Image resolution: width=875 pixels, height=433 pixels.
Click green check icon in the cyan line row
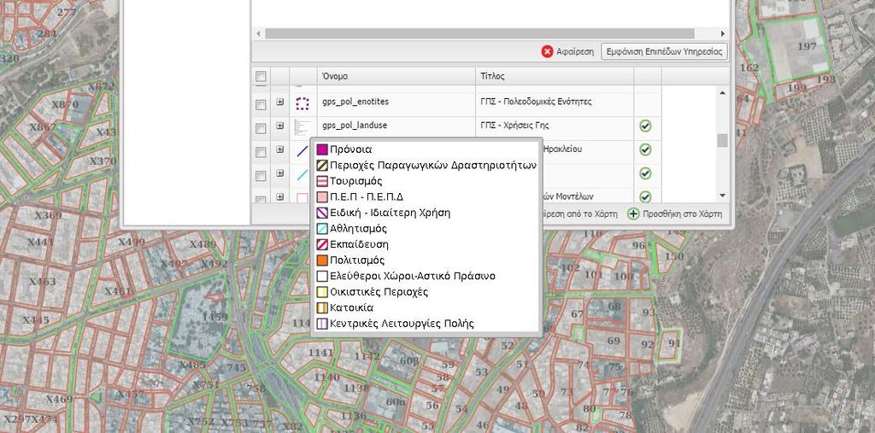pyautogui.click(x=646, y=173)
